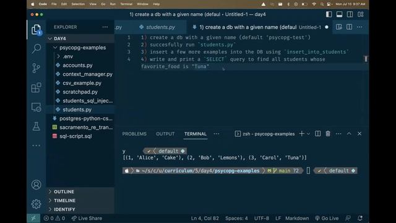Go to line via Ln 4, Col 82

(205, 218)
